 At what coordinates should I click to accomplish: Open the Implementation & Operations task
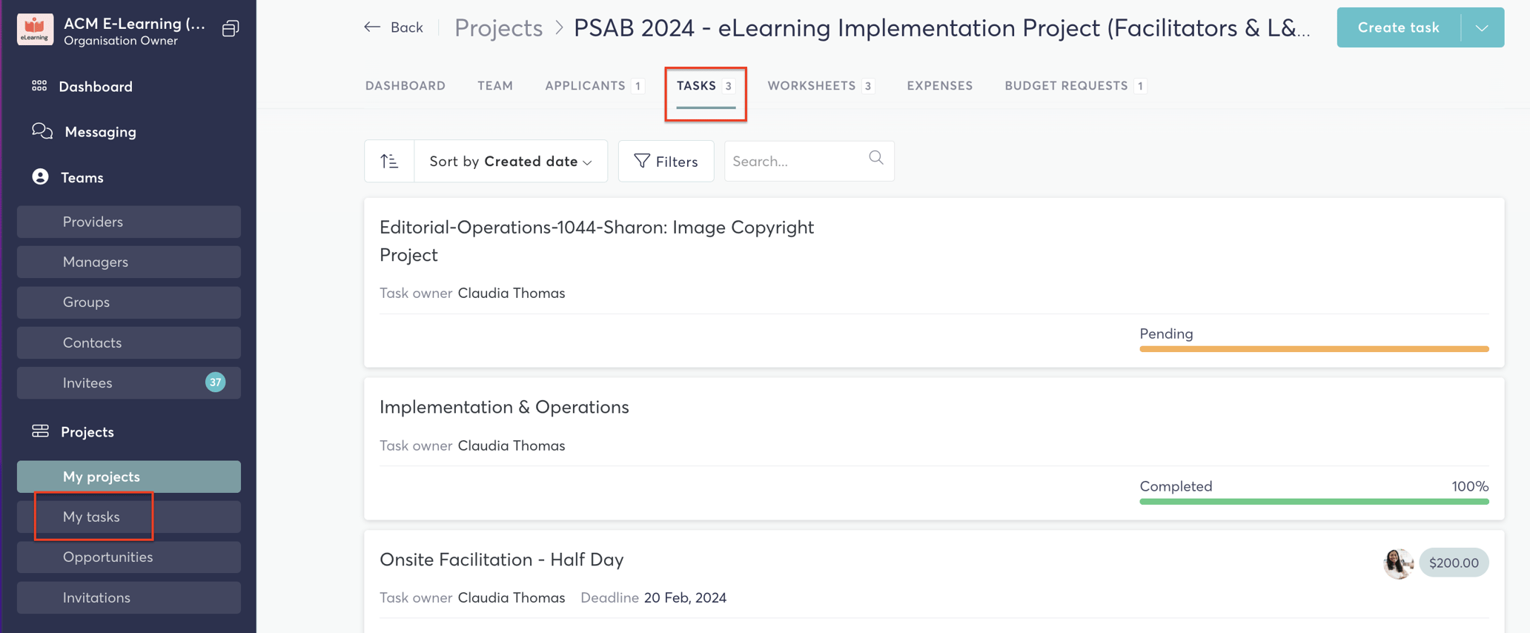[x=504, y=407]
